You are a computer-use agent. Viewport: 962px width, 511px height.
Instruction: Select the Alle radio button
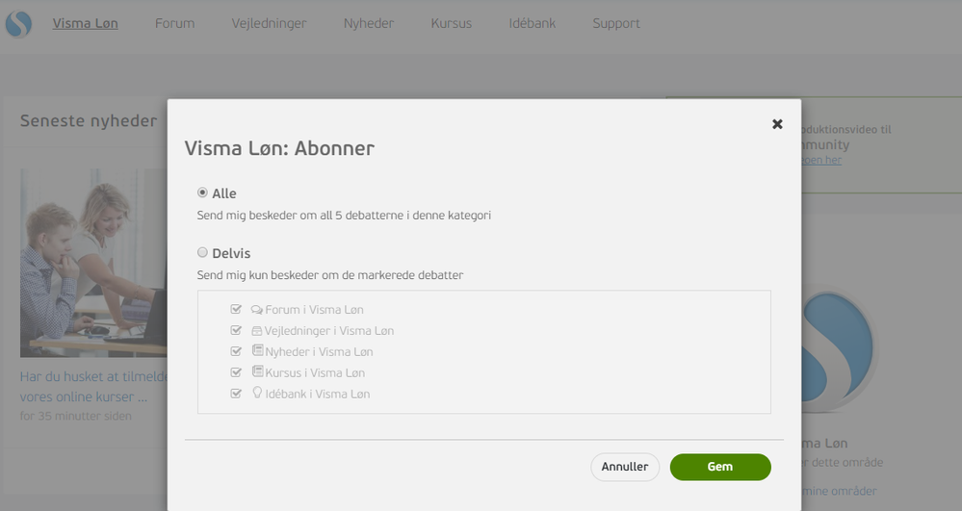tap(202, 192)
